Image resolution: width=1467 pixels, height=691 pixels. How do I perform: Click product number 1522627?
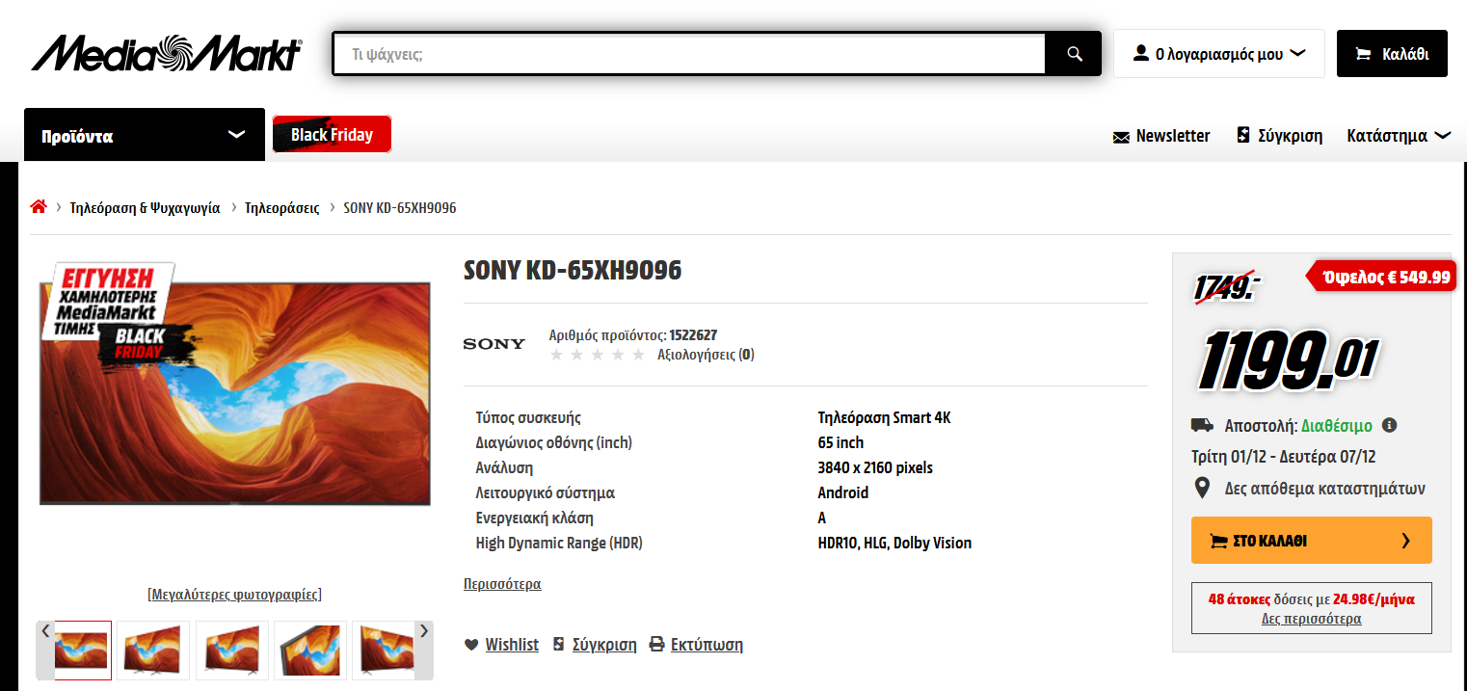[693, 335]
